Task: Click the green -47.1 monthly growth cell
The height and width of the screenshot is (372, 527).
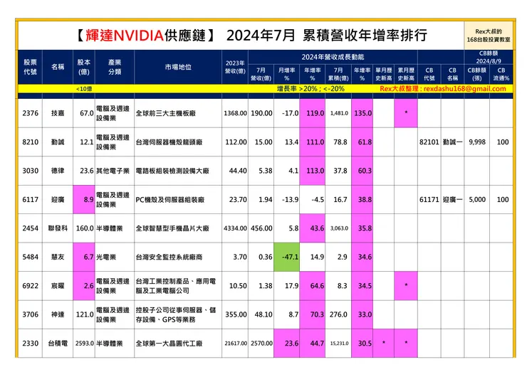Action: coord(287,257)
